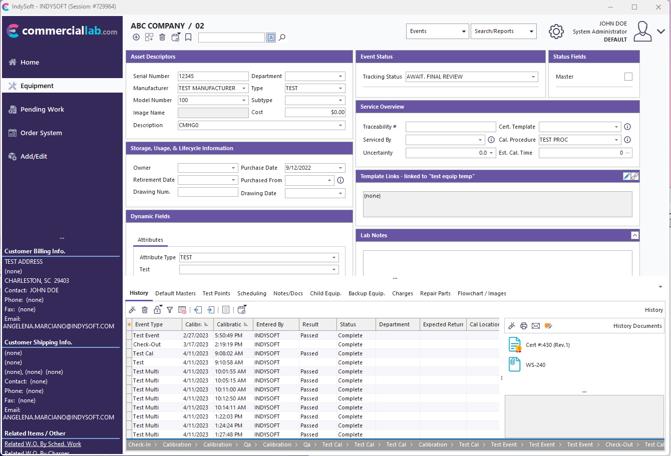The height and width of the screenshot is (456, 671).
Task: Open the Cert #:430 (Rev.1) document
Action: click(x=547, y=345)
